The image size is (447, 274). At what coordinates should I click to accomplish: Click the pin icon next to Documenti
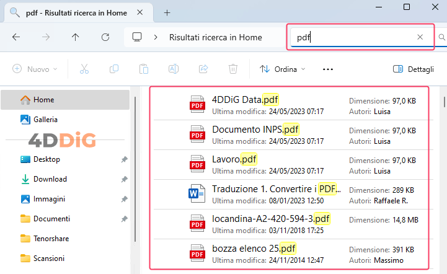pos(124,219)
